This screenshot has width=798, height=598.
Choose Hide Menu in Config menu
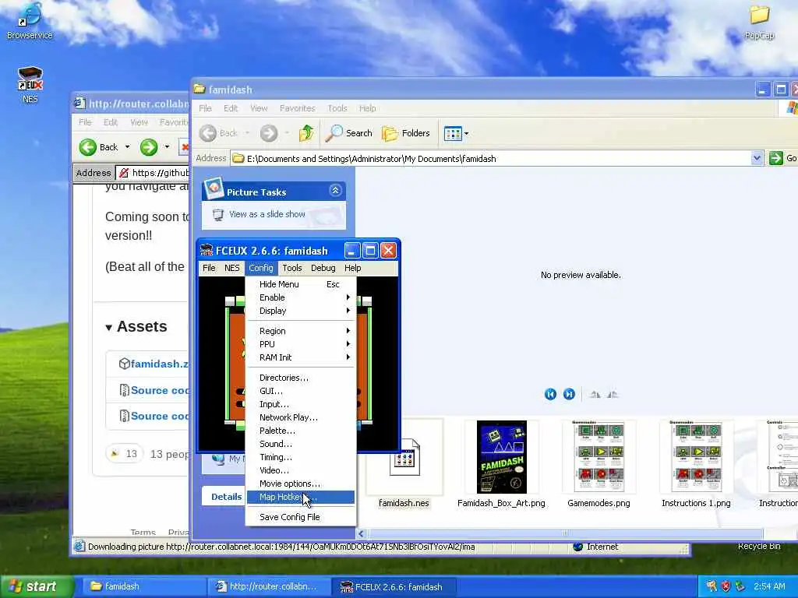300,284
